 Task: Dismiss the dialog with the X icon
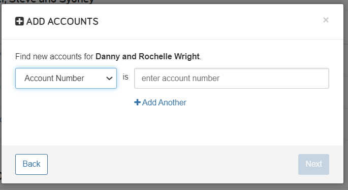[x=326, y=20]
